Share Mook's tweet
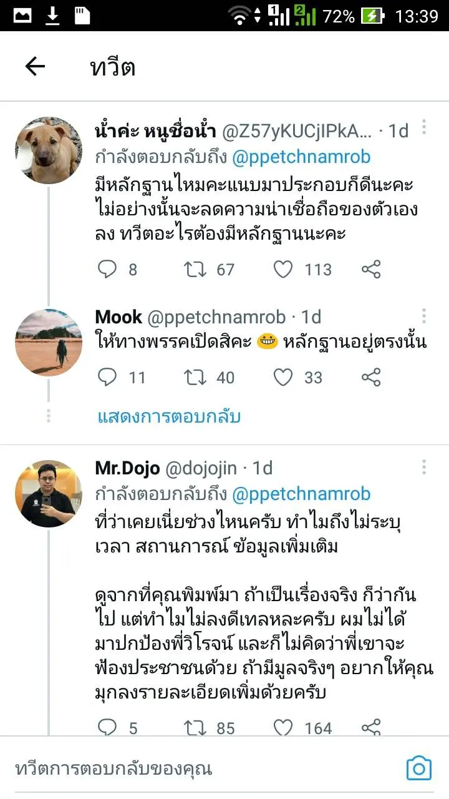Image resolution: width=449 pixels, height=799 pixels. (x=371, y=377)
